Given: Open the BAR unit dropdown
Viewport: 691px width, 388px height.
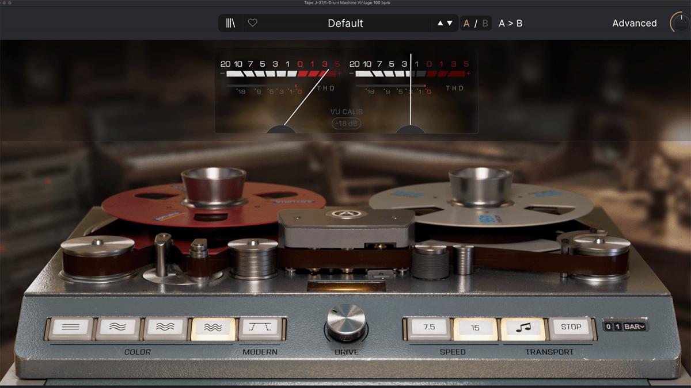Looking at the screenshot, I should click(635, 326).
